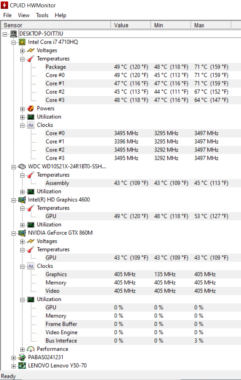Click the CPU Temperatures thermometer icon

(x=31, y=59)
